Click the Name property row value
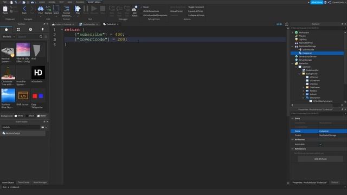The width and height of the screenshot is (347, 195). click(332, 131)
